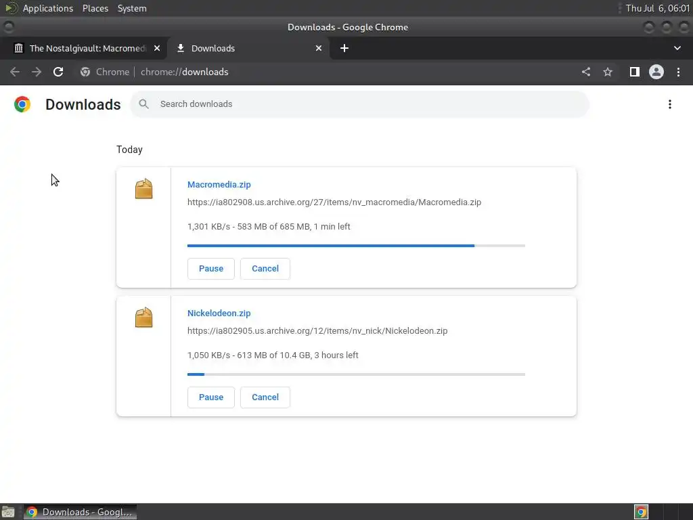This screenshot has height=520, width=693.
Task: Click the clock showing Thu Jul 6
Action: 658,8
